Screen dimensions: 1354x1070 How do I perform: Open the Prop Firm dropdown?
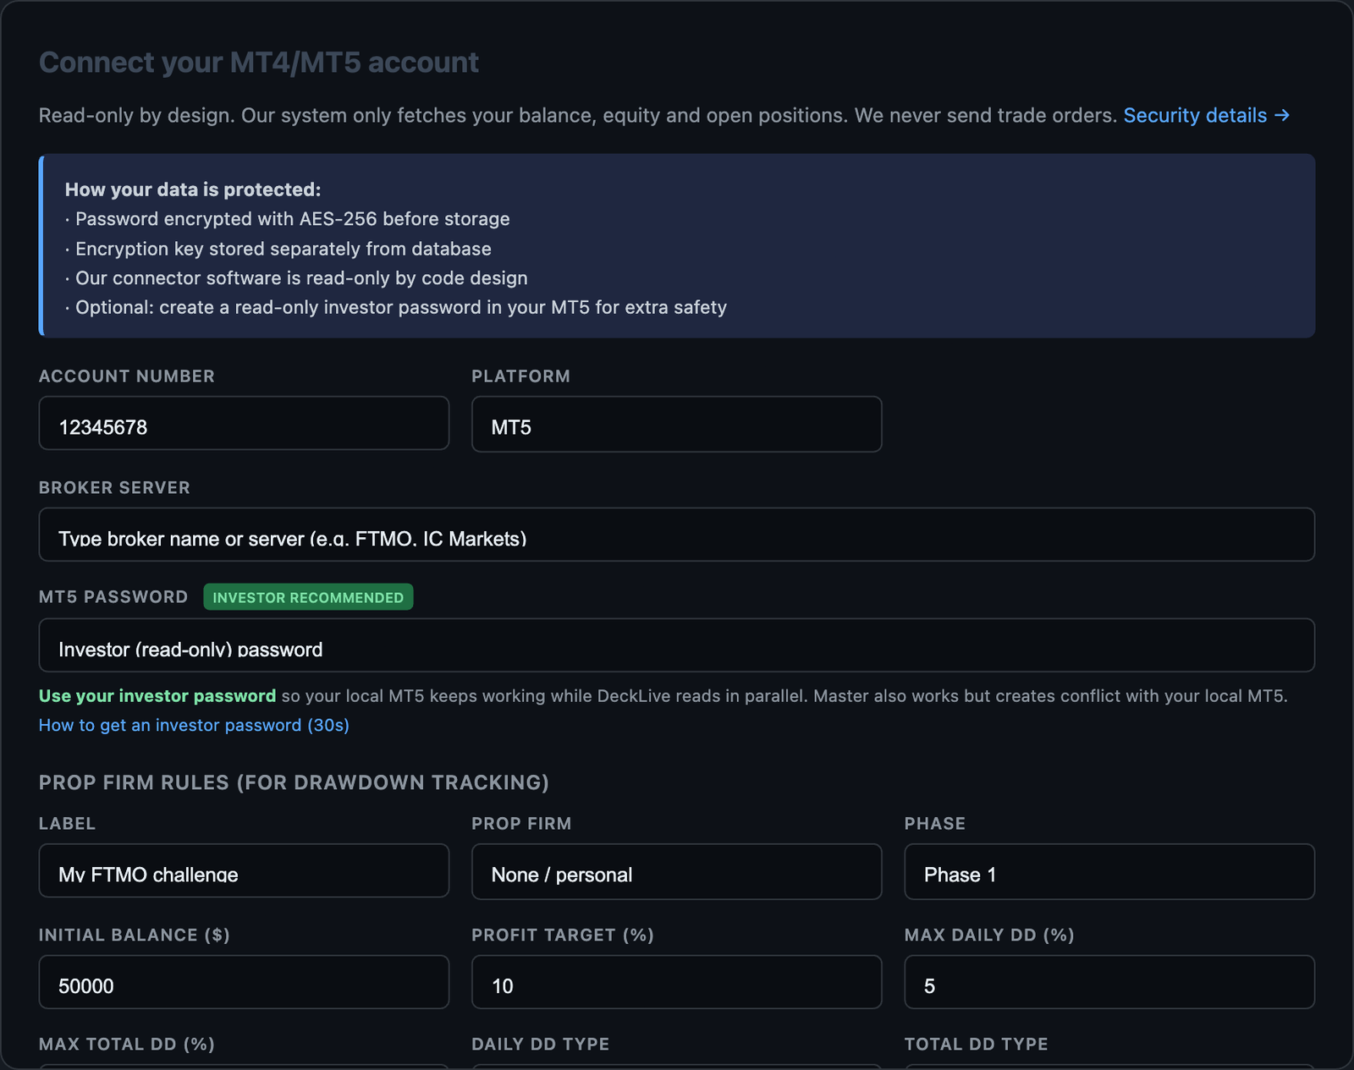click(677, 871)
